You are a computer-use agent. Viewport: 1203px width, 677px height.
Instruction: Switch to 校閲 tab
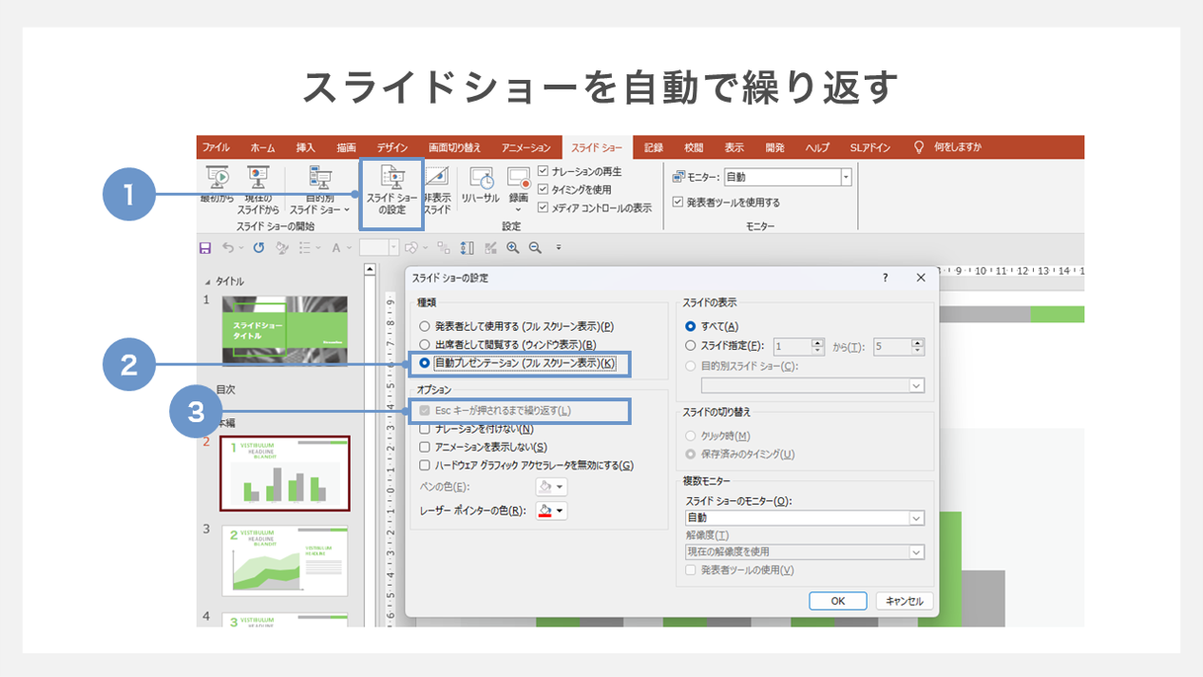coord(694,147)
